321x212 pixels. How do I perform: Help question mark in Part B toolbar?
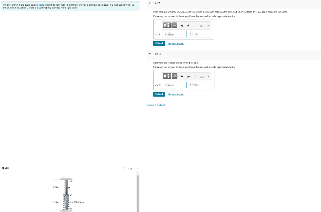[208, 77]
